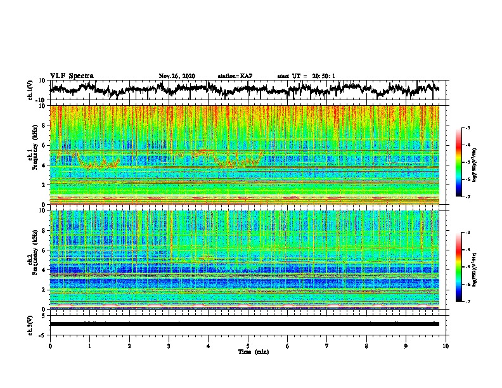
Task: Click the 'ch.3(V)' axis label
Action: click(30, 325)
